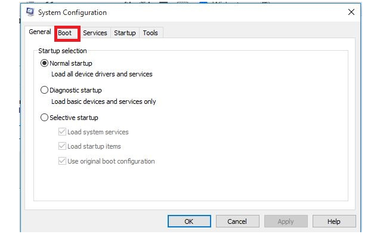The width and height of the screenshot is (380, 237).
Task: Toggle the Load system services checkbox
Action: tap(62, 132)
